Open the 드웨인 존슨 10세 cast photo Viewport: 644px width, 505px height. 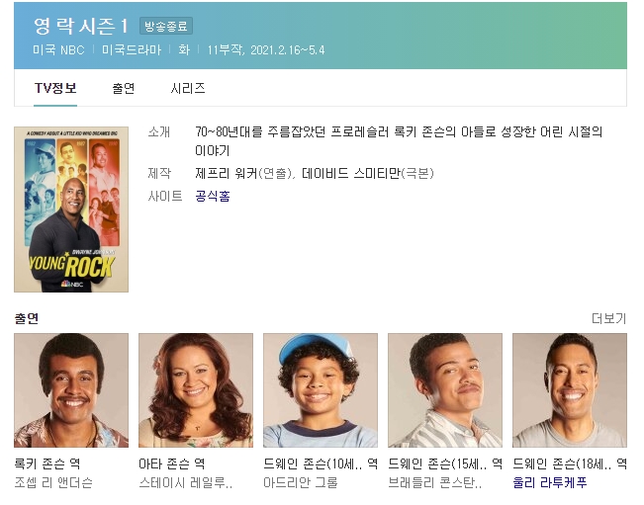coord(321,390)
